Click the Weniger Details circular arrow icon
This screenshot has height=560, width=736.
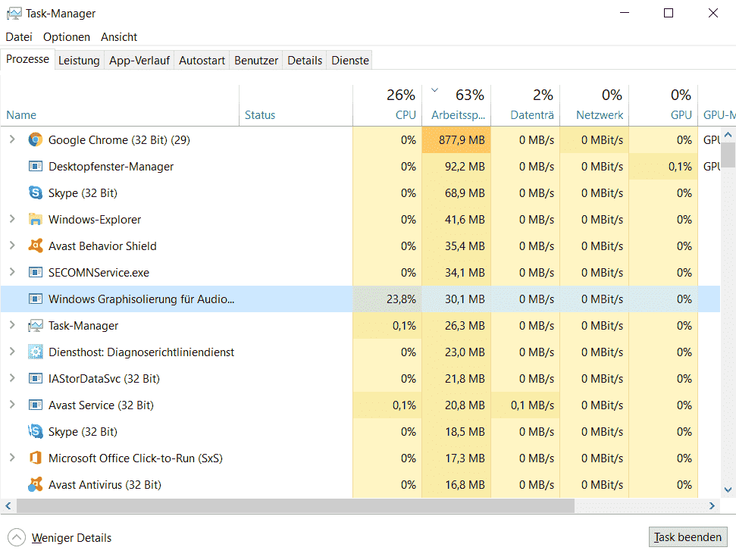pos(17,537)
